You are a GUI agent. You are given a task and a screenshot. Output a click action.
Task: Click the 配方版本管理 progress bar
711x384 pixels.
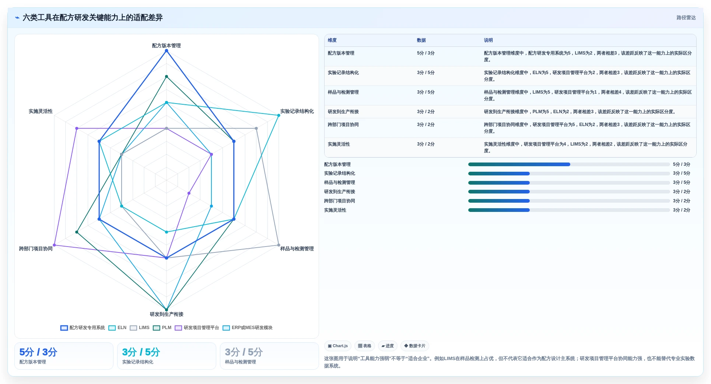(x=569, y=164)
